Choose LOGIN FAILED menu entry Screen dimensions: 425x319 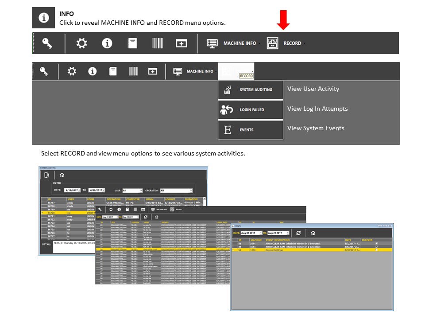251,109
